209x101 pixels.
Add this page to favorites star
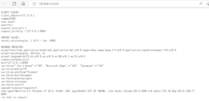[208, 4]
